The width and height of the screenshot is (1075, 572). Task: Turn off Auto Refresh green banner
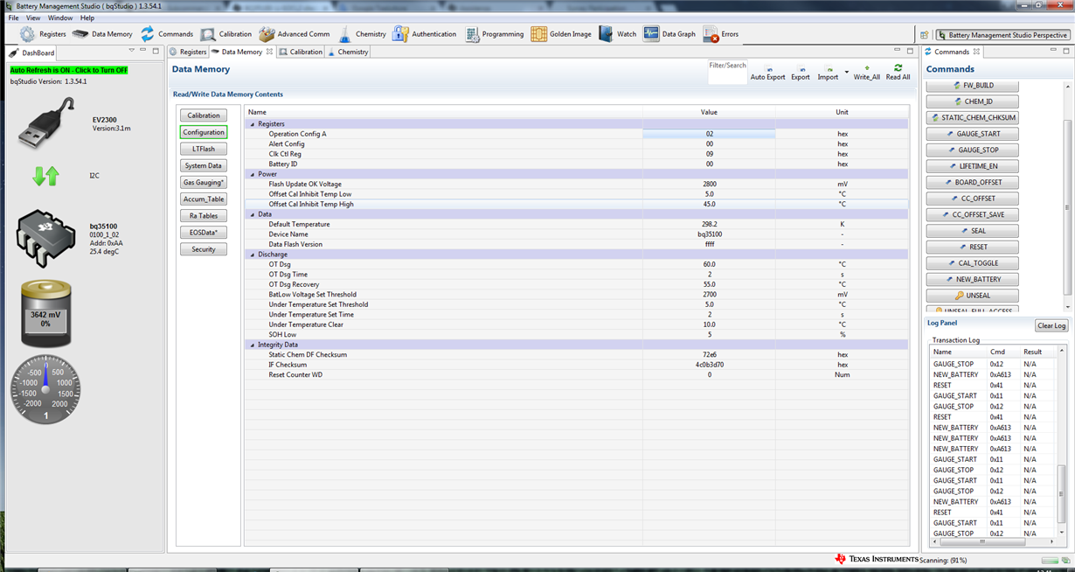[69, 70]
